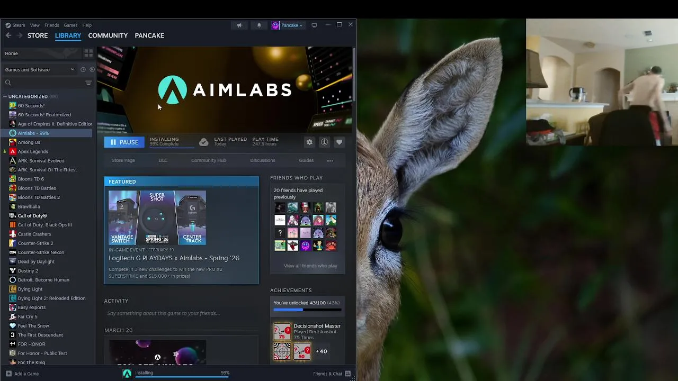678x381 pixels.
Task: Open Logitech G PLAYDAYS event title
Action: pyautogui.click(x=174, y=258)
